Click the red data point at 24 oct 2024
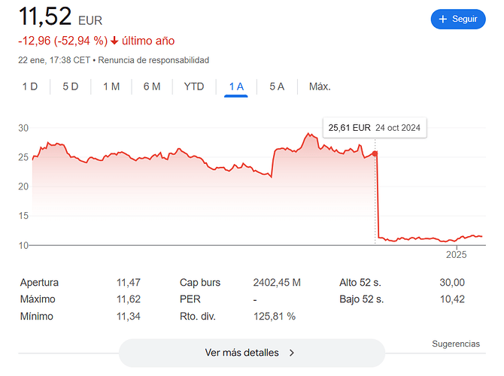The image size is (504, 376). (375, 153)
